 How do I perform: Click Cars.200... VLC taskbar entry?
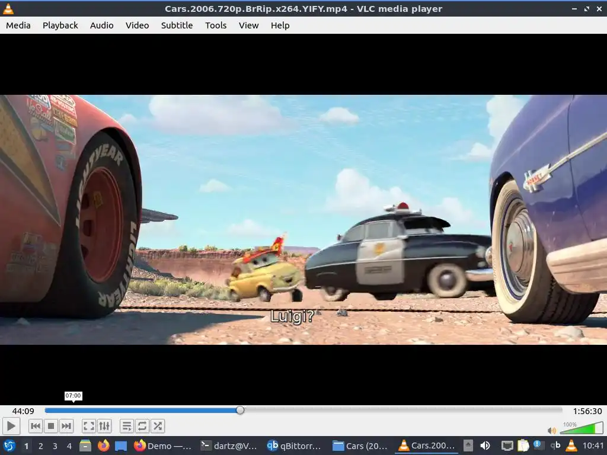[x=427, y=446]
